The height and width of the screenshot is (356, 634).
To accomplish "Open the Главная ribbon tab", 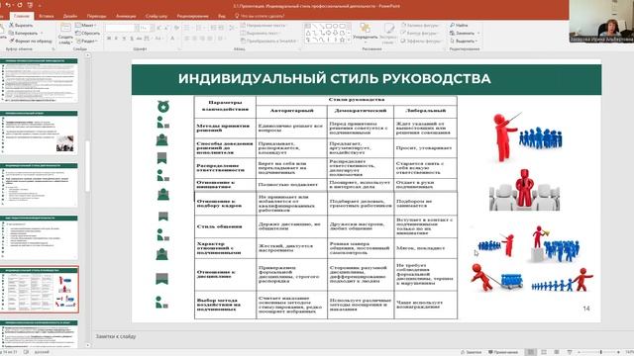I will (22, 16).
